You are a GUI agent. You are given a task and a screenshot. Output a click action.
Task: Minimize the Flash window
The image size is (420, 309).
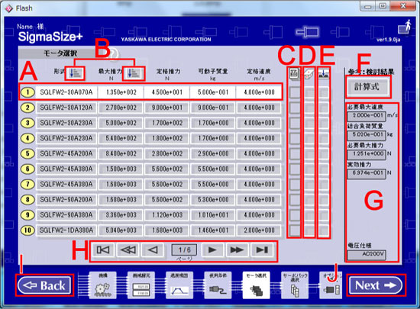(x=368, y=6)
